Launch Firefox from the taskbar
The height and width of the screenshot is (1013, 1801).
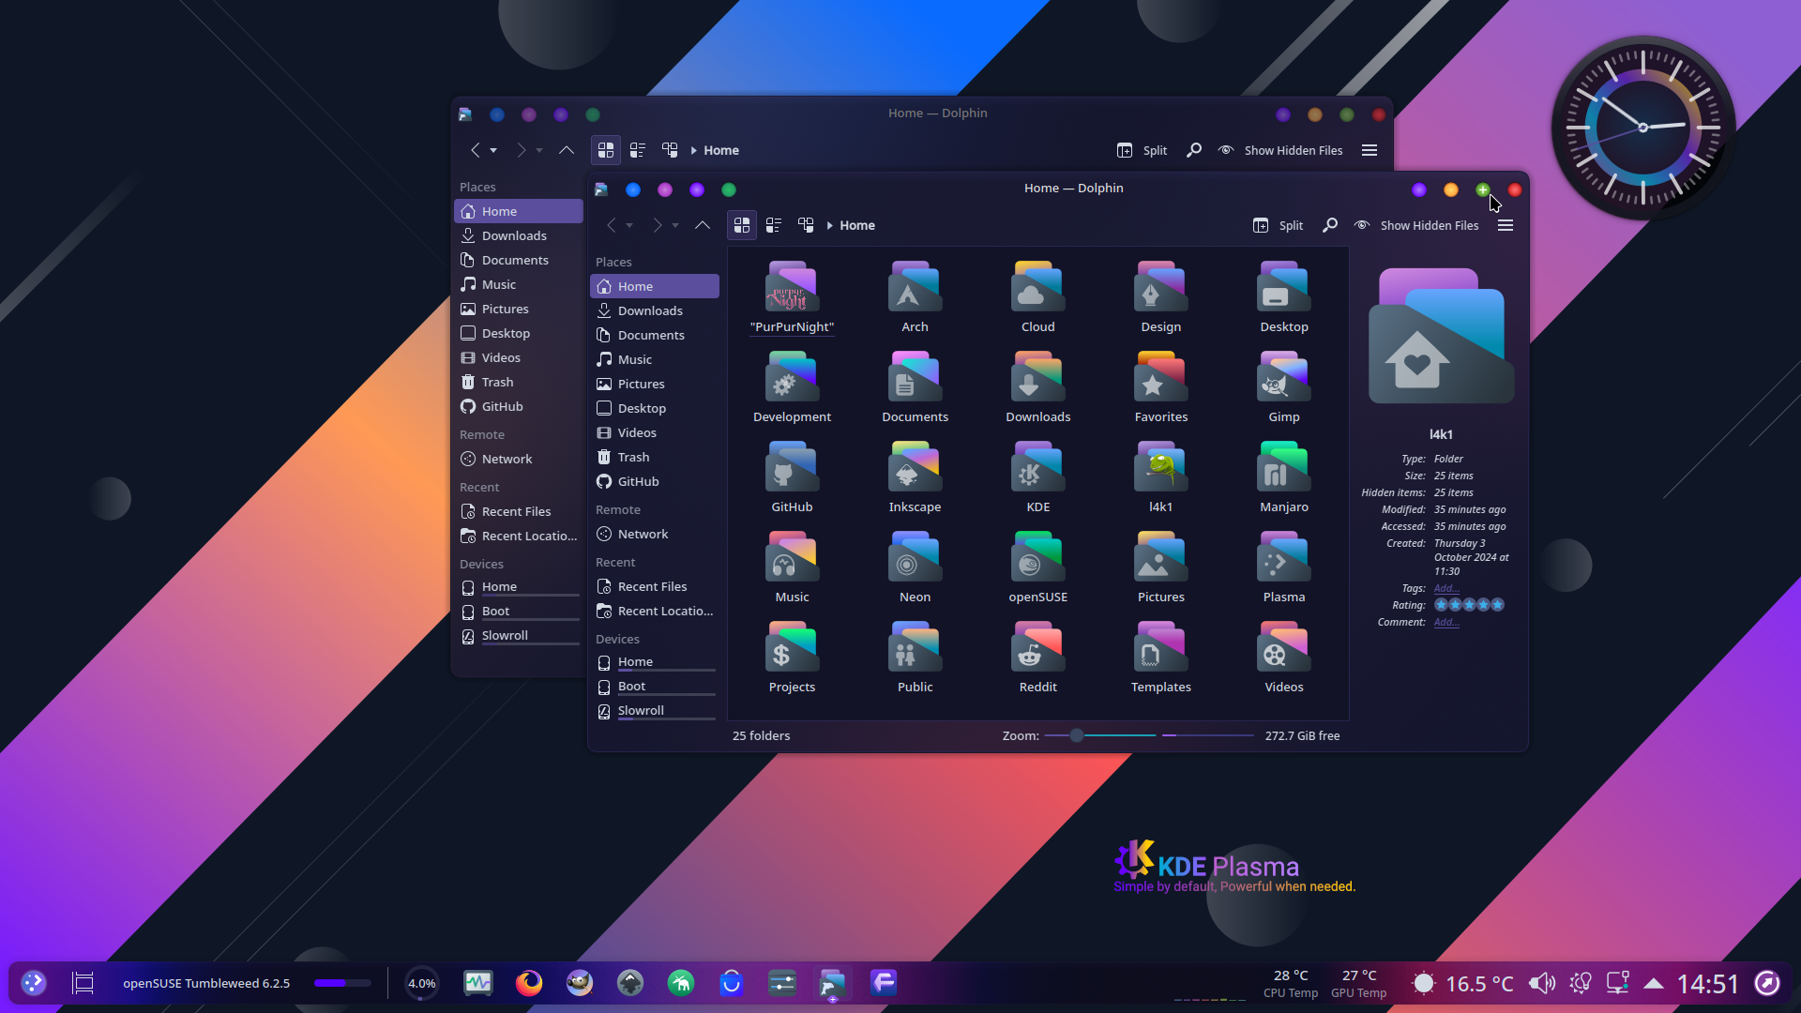pyautogui.click(x=529, y=983)
